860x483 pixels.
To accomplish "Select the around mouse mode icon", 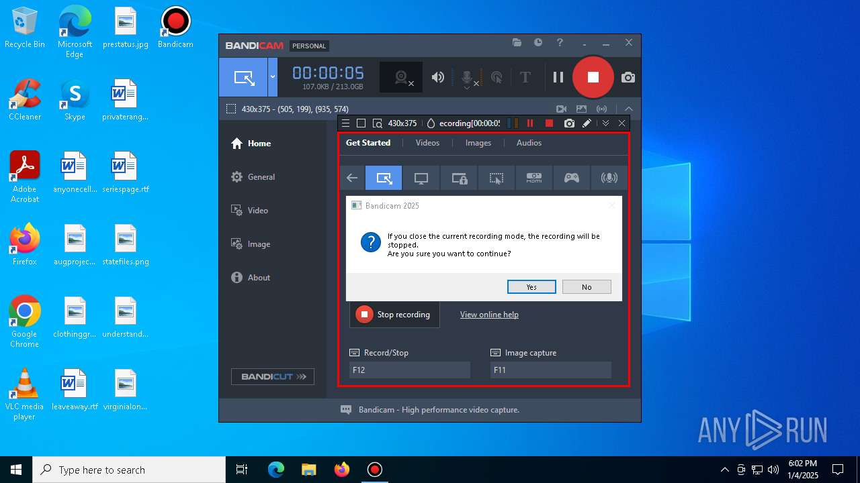I will click(497, 178).
